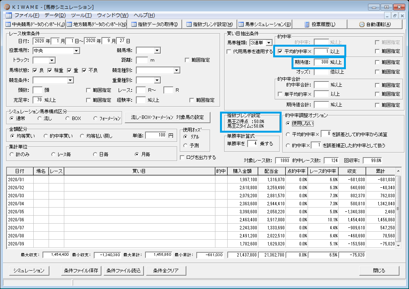This screenshot has width=409, height=289.
Task: Click 条件全クリア button
Action: 166,271
